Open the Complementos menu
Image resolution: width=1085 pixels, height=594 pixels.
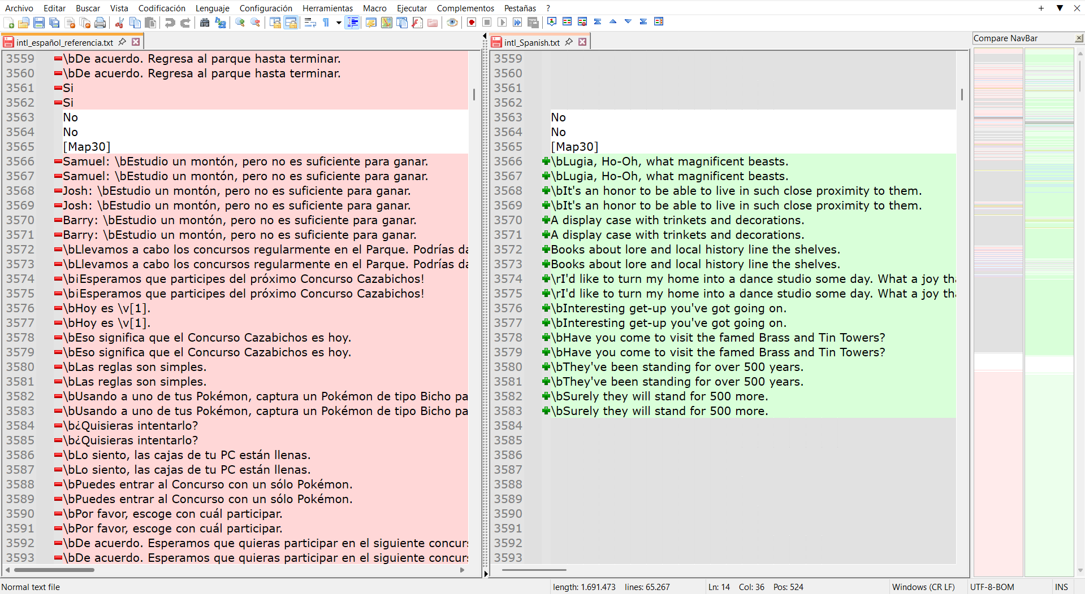(465, 8)
